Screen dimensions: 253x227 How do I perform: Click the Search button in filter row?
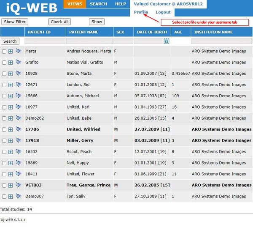(10, 41)
